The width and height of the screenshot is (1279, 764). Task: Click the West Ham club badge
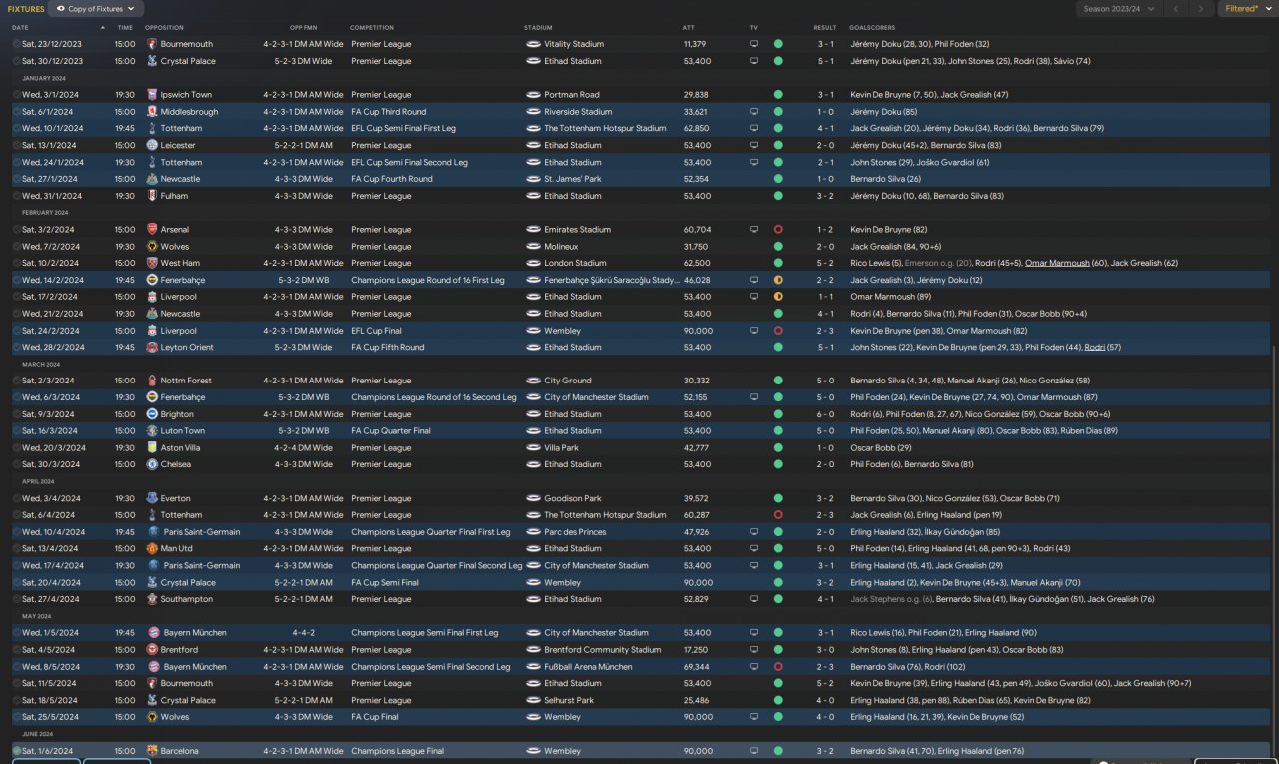pos(152,263)
